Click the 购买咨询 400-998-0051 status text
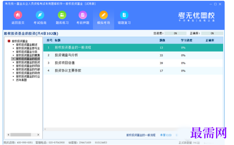The image size is (234, 145). click(x=18, y=142)
